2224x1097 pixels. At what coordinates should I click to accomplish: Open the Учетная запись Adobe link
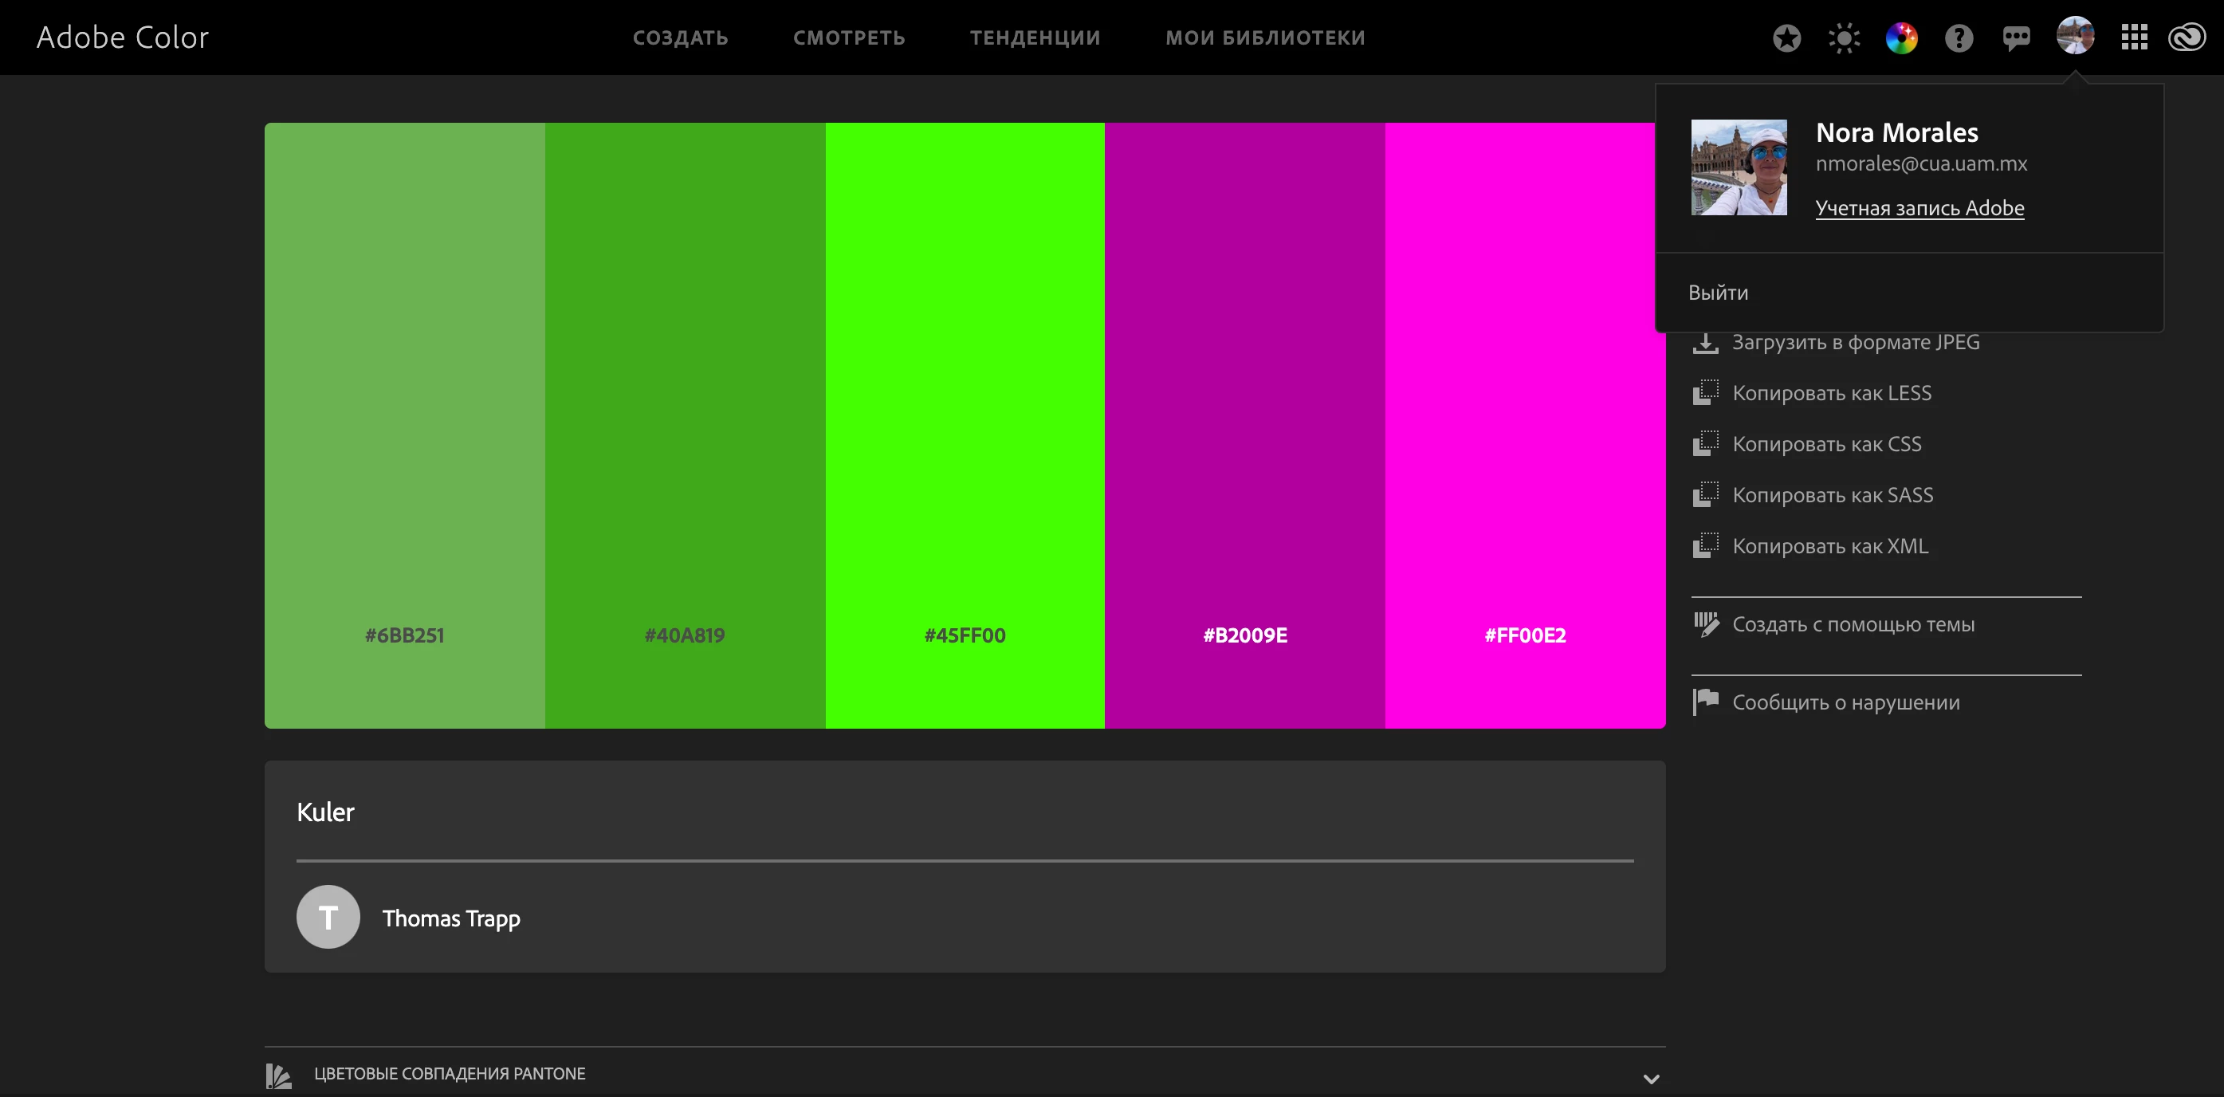[x=1919, y=208]
